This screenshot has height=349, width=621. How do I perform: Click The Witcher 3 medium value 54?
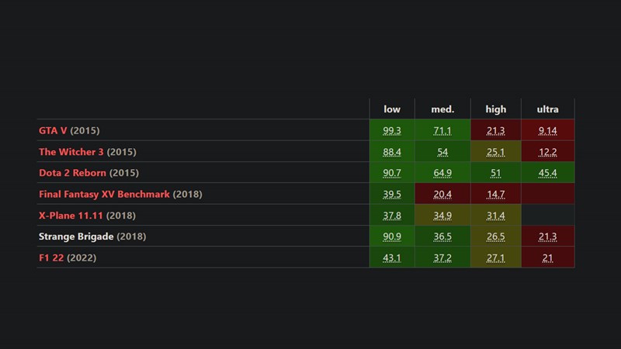pyautogui.click(x=442, y=152)
